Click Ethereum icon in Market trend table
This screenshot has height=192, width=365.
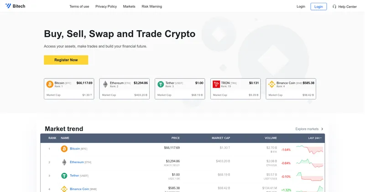click(64, 162)
